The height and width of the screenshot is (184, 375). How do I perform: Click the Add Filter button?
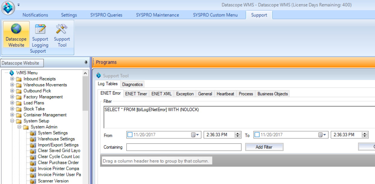(264, 147)
